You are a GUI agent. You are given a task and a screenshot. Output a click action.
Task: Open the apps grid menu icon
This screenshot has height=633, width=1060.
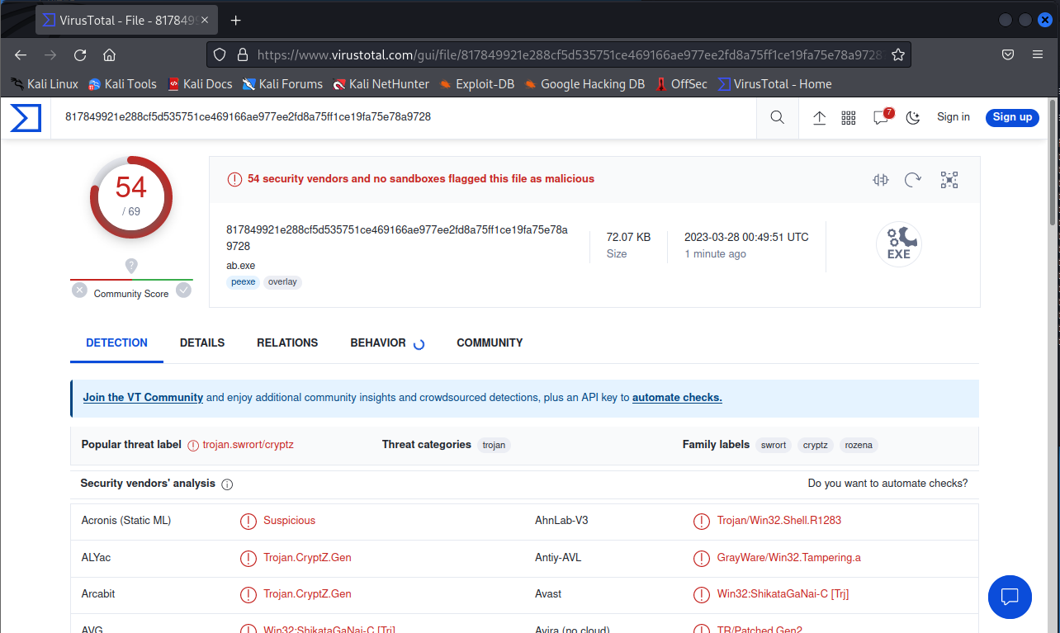coord(849,117)
